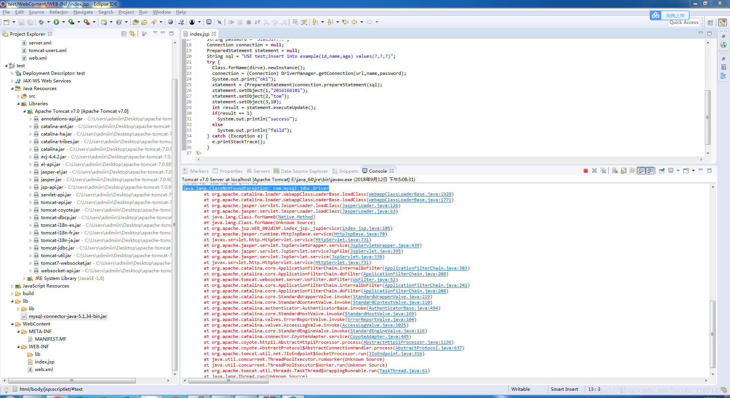Open Project Explorer View Menu dropdown
Screen dimensions: 730x398
[155, 33]
